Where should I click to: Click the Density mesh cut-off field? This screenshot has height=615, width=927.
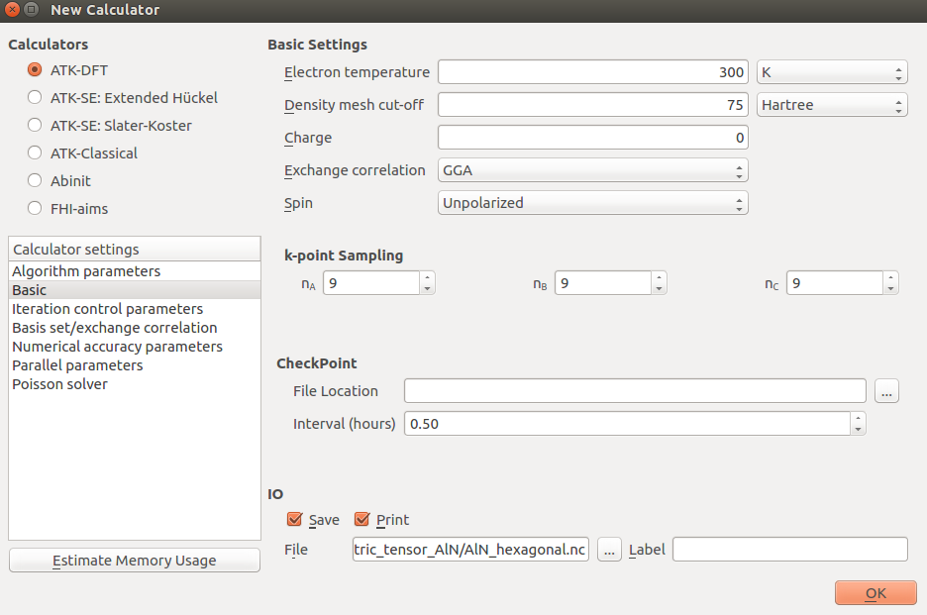click(593, 105)
